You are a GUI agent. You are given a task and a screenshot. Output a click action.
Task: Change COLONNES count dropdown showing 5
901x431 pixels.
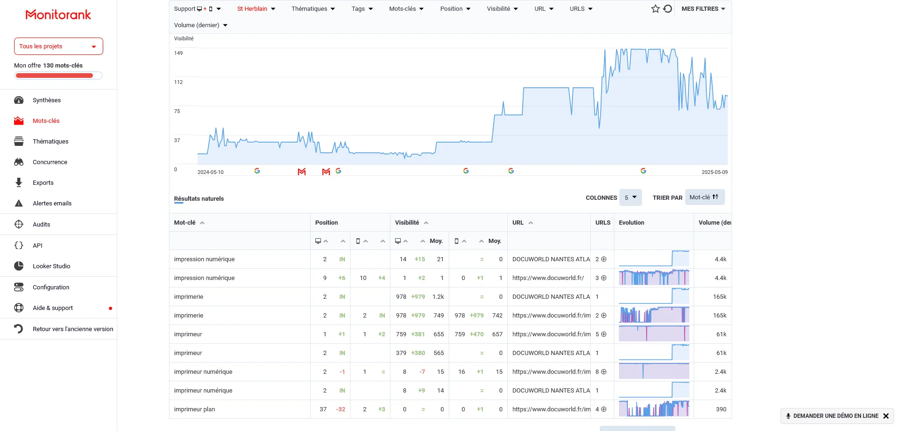(630, 197)
